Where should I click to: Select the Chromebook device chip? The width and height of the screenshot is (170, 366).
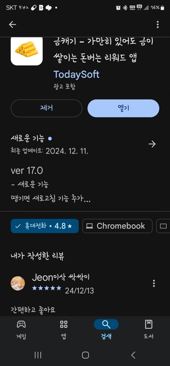pyautogui.click(x=117, y=226)
